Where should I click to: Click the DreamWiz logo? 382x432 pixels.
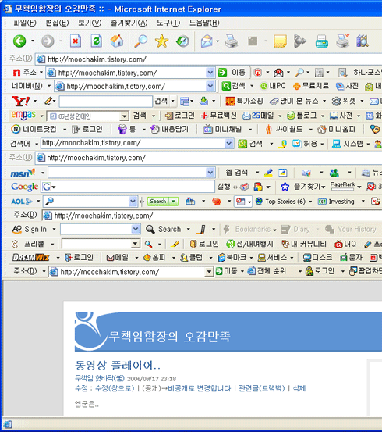[x=31, y=258]
